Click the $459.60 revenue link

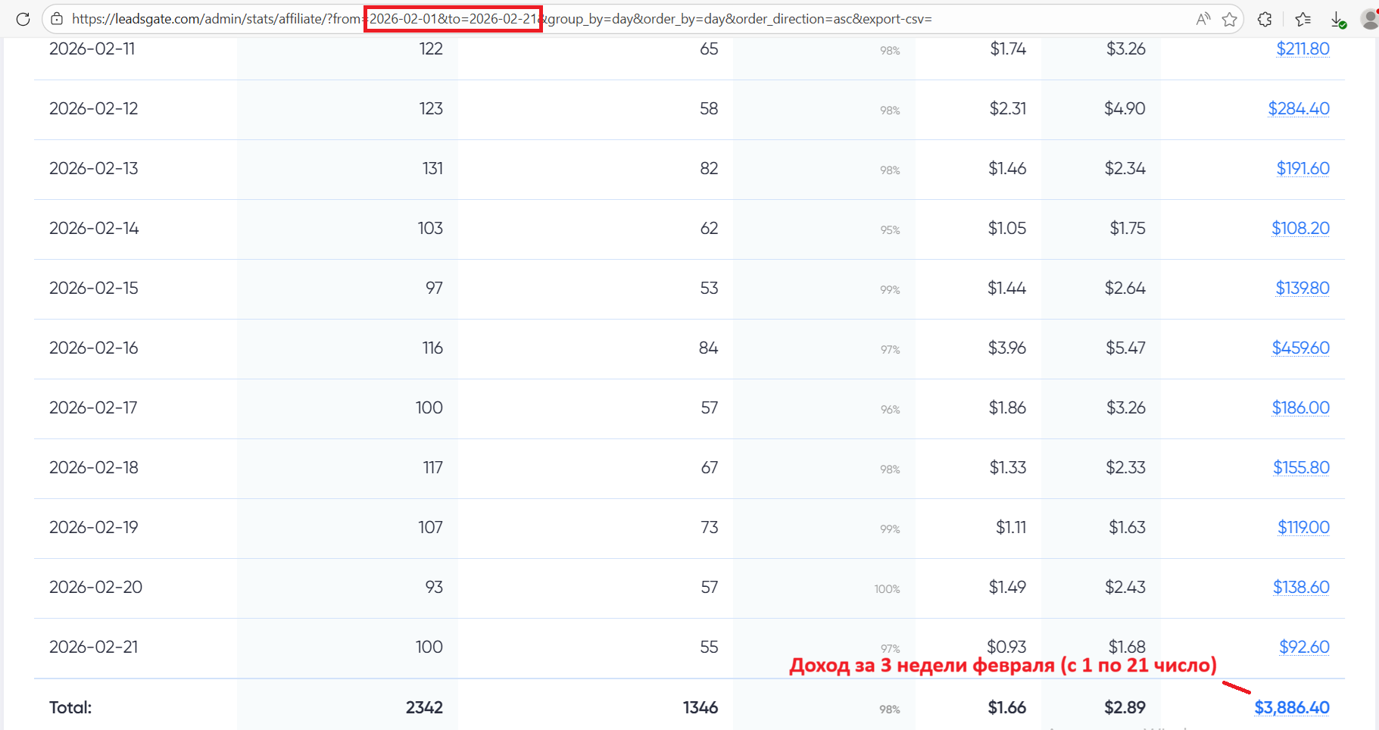pyautogui.click(x=1300, y=348)
